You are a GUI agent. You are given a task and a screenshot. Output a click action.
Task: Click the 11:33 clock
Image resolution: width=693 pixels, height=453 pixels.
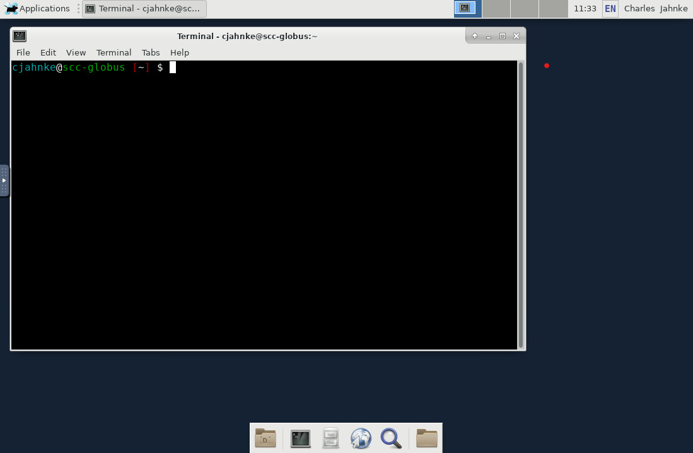(585, 8)
